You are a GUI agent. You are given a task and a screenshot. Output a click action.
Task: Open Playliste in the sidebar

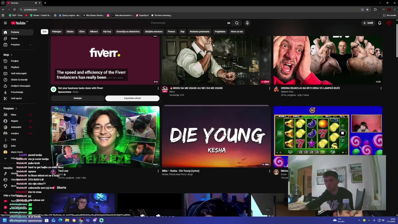pos(17,67)
